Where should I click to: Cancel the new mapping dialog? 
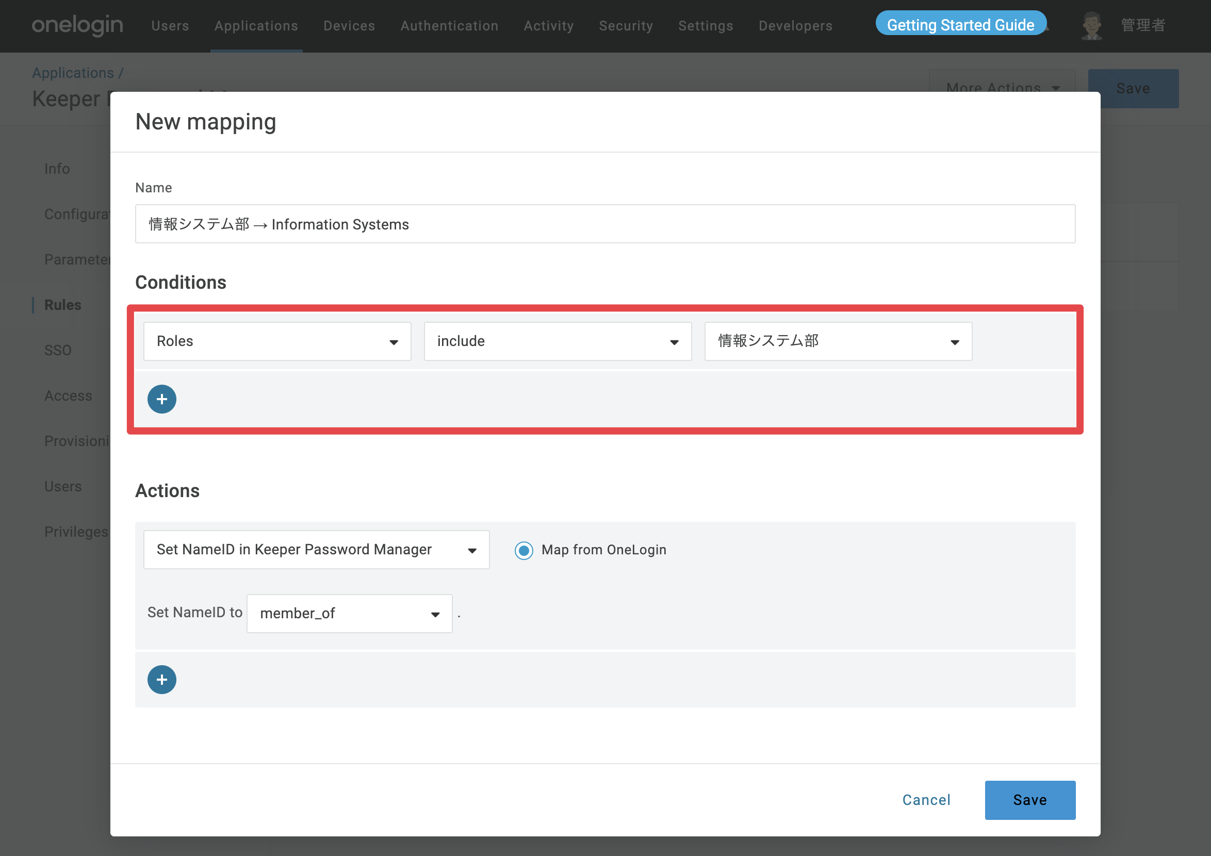tap(927, 800)
